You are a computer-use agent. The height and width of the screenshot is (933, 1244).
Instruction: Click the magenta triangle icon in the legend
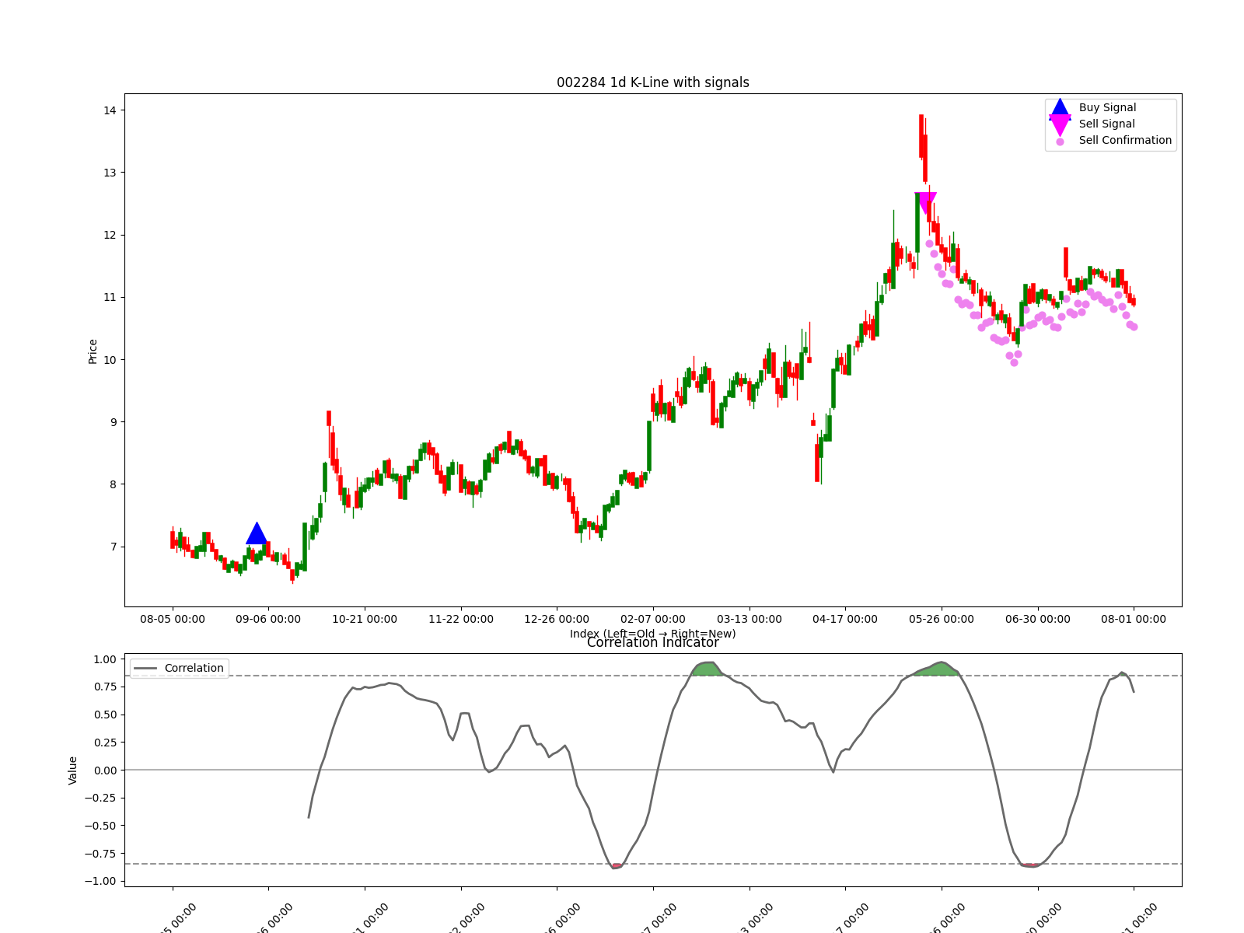click(1060, 125)
